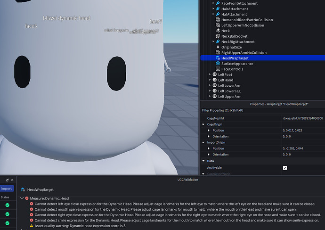
Task: Expand the HairAttachment tree node
Action: coord(213,8)
